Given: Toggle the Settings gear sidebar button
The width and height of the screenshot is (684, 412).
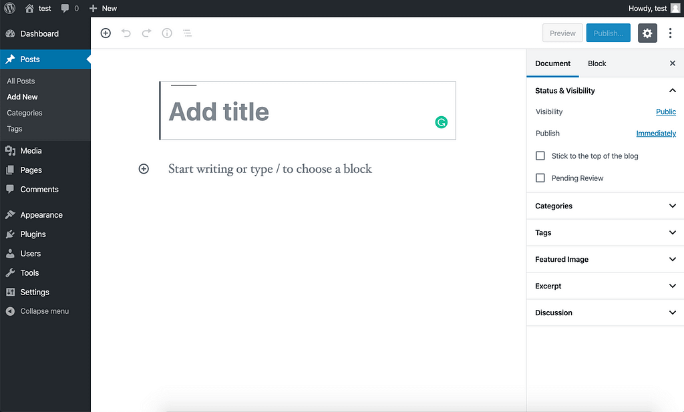Looking at the screenshot, I should (647, 33).
